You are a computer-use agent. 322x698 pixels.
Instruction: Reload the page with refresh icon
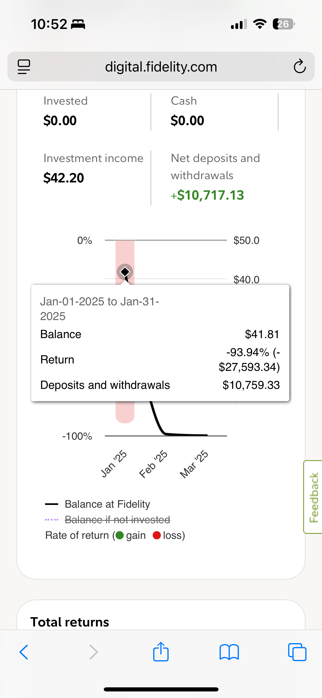300,66
